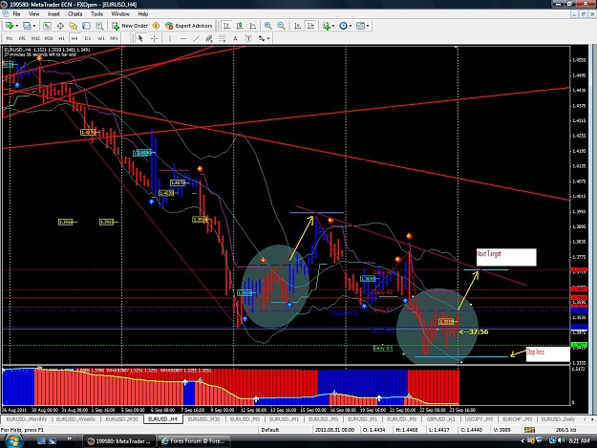The height and width of the screenshot is (448, 597).
Task: Switch chart to Bar Chart mode
Action: pyautogui.click(x=227, y=26)
